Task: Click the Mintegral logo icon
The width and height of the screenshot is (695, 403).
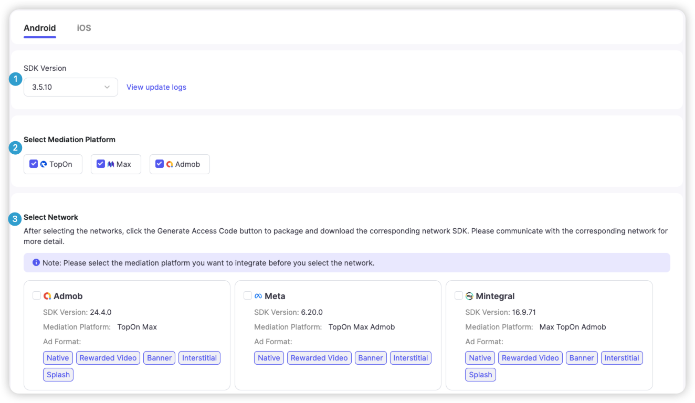Action: coord(469,296)
